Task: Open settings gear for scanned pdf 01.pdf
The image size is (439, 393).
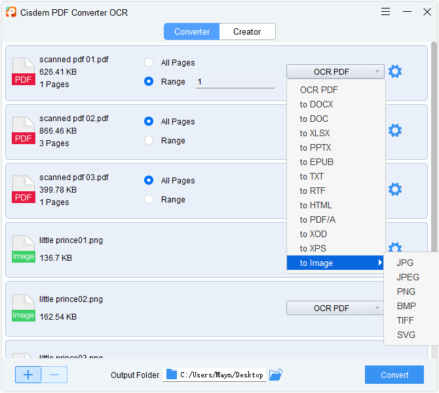Action: coord(394,71)
